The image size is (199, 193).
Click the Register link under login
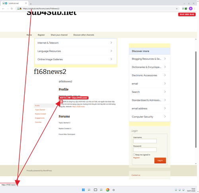[x=137, y=158]
